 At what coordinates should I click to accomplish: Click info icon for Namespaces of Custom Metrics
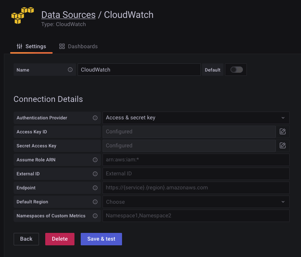[x=95, y=216]
